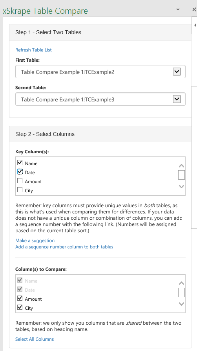Close the xSkrape Table Compare pane
Screen dimensions: 197x351
[194, 9]
